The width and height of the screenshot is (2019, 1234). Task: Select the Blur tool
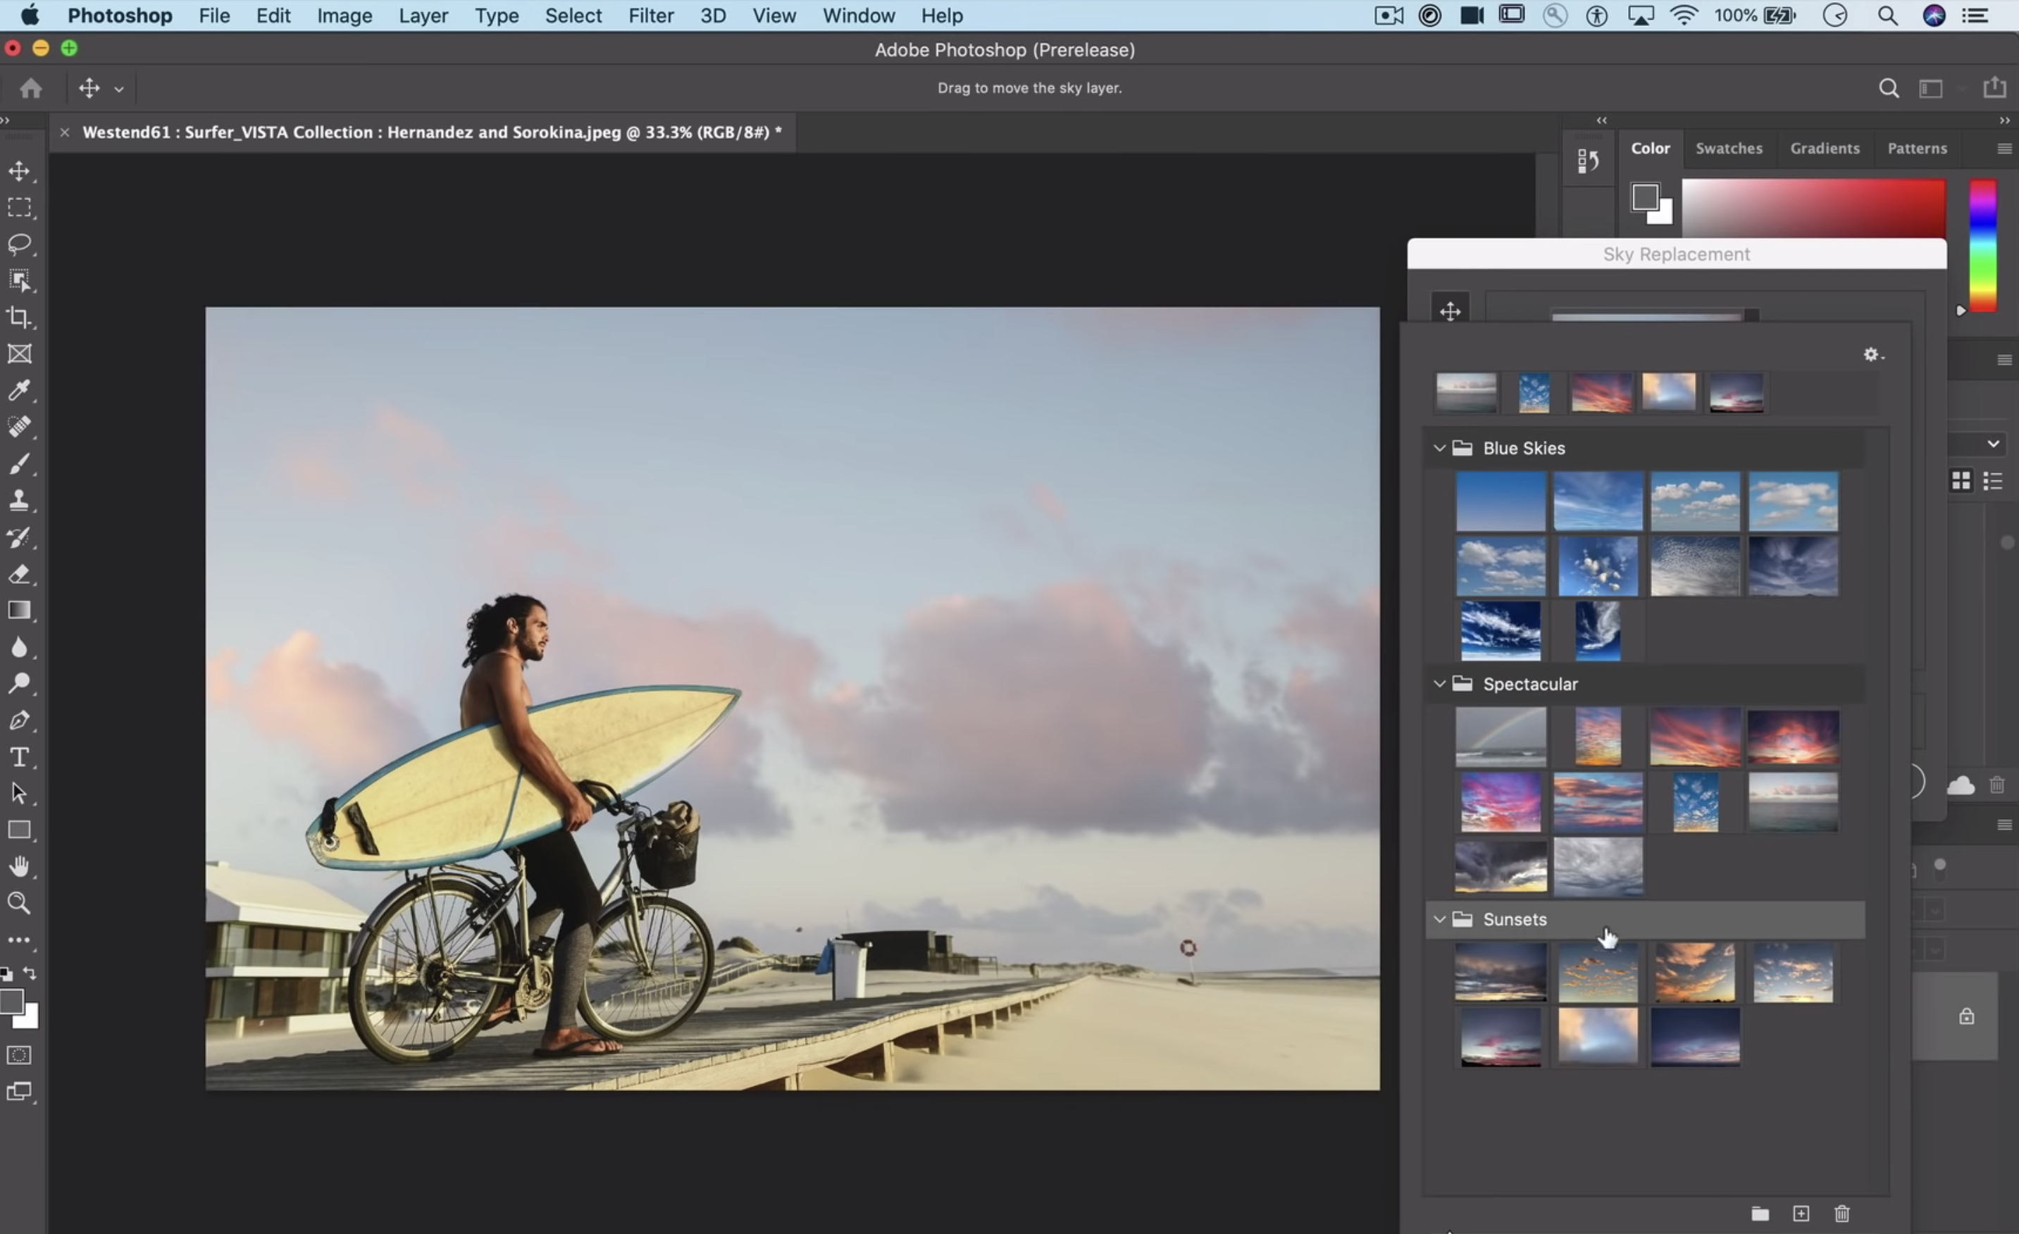click(x=20, y=647)
